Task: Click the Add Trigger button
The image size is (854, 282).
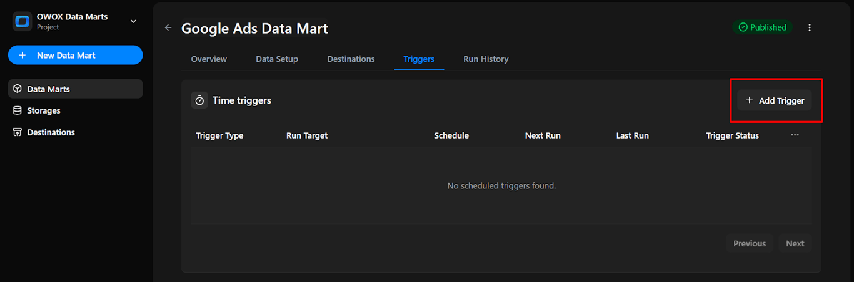Action: tap(775, 100)
